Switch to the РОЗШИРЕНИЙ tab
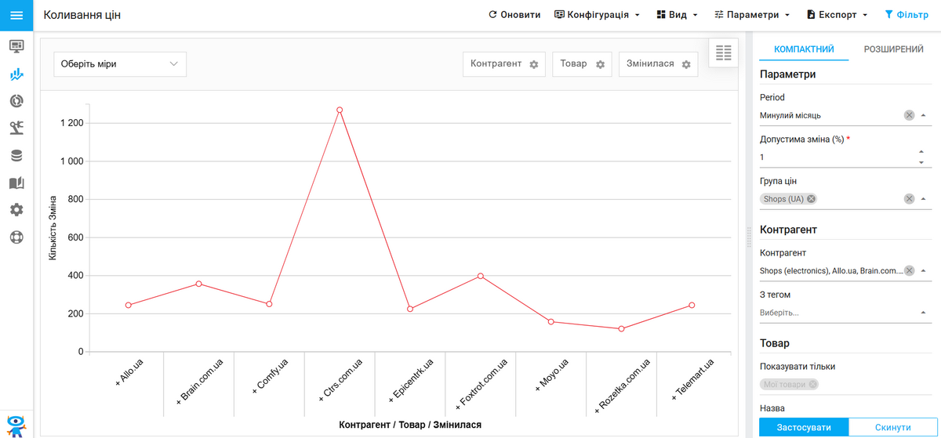This screenshot has width=941, height=438. coord(893,49)
